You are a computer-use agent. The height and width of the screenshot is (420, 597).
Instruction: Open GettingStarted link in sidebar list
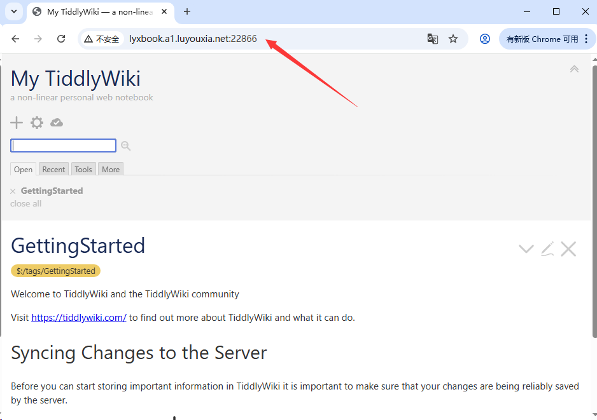pos(52,191)
